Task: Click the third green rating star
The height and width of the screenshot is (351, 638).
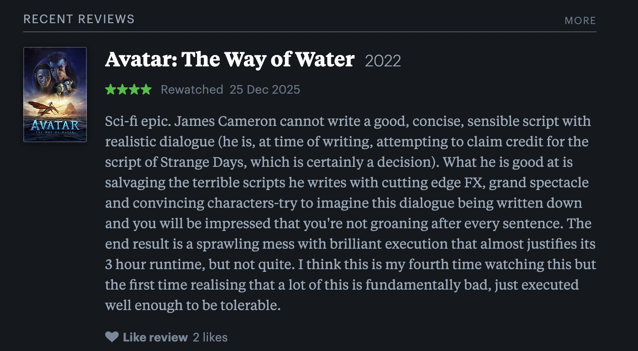Action: pos(134,90)
